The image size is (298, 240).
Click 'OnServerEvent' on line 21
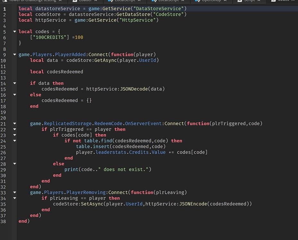[x=143, y=124]
